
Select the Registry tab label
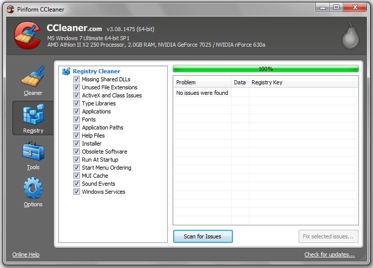(33, 130)
